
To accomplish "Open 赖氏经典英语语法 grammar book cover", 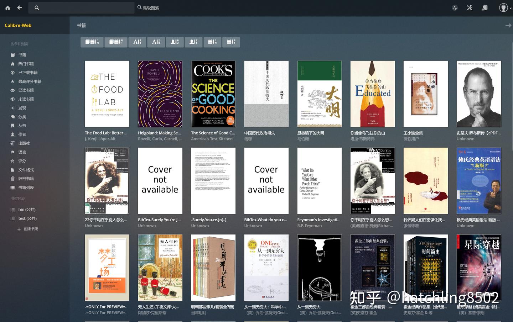I will tap(479, 181).
